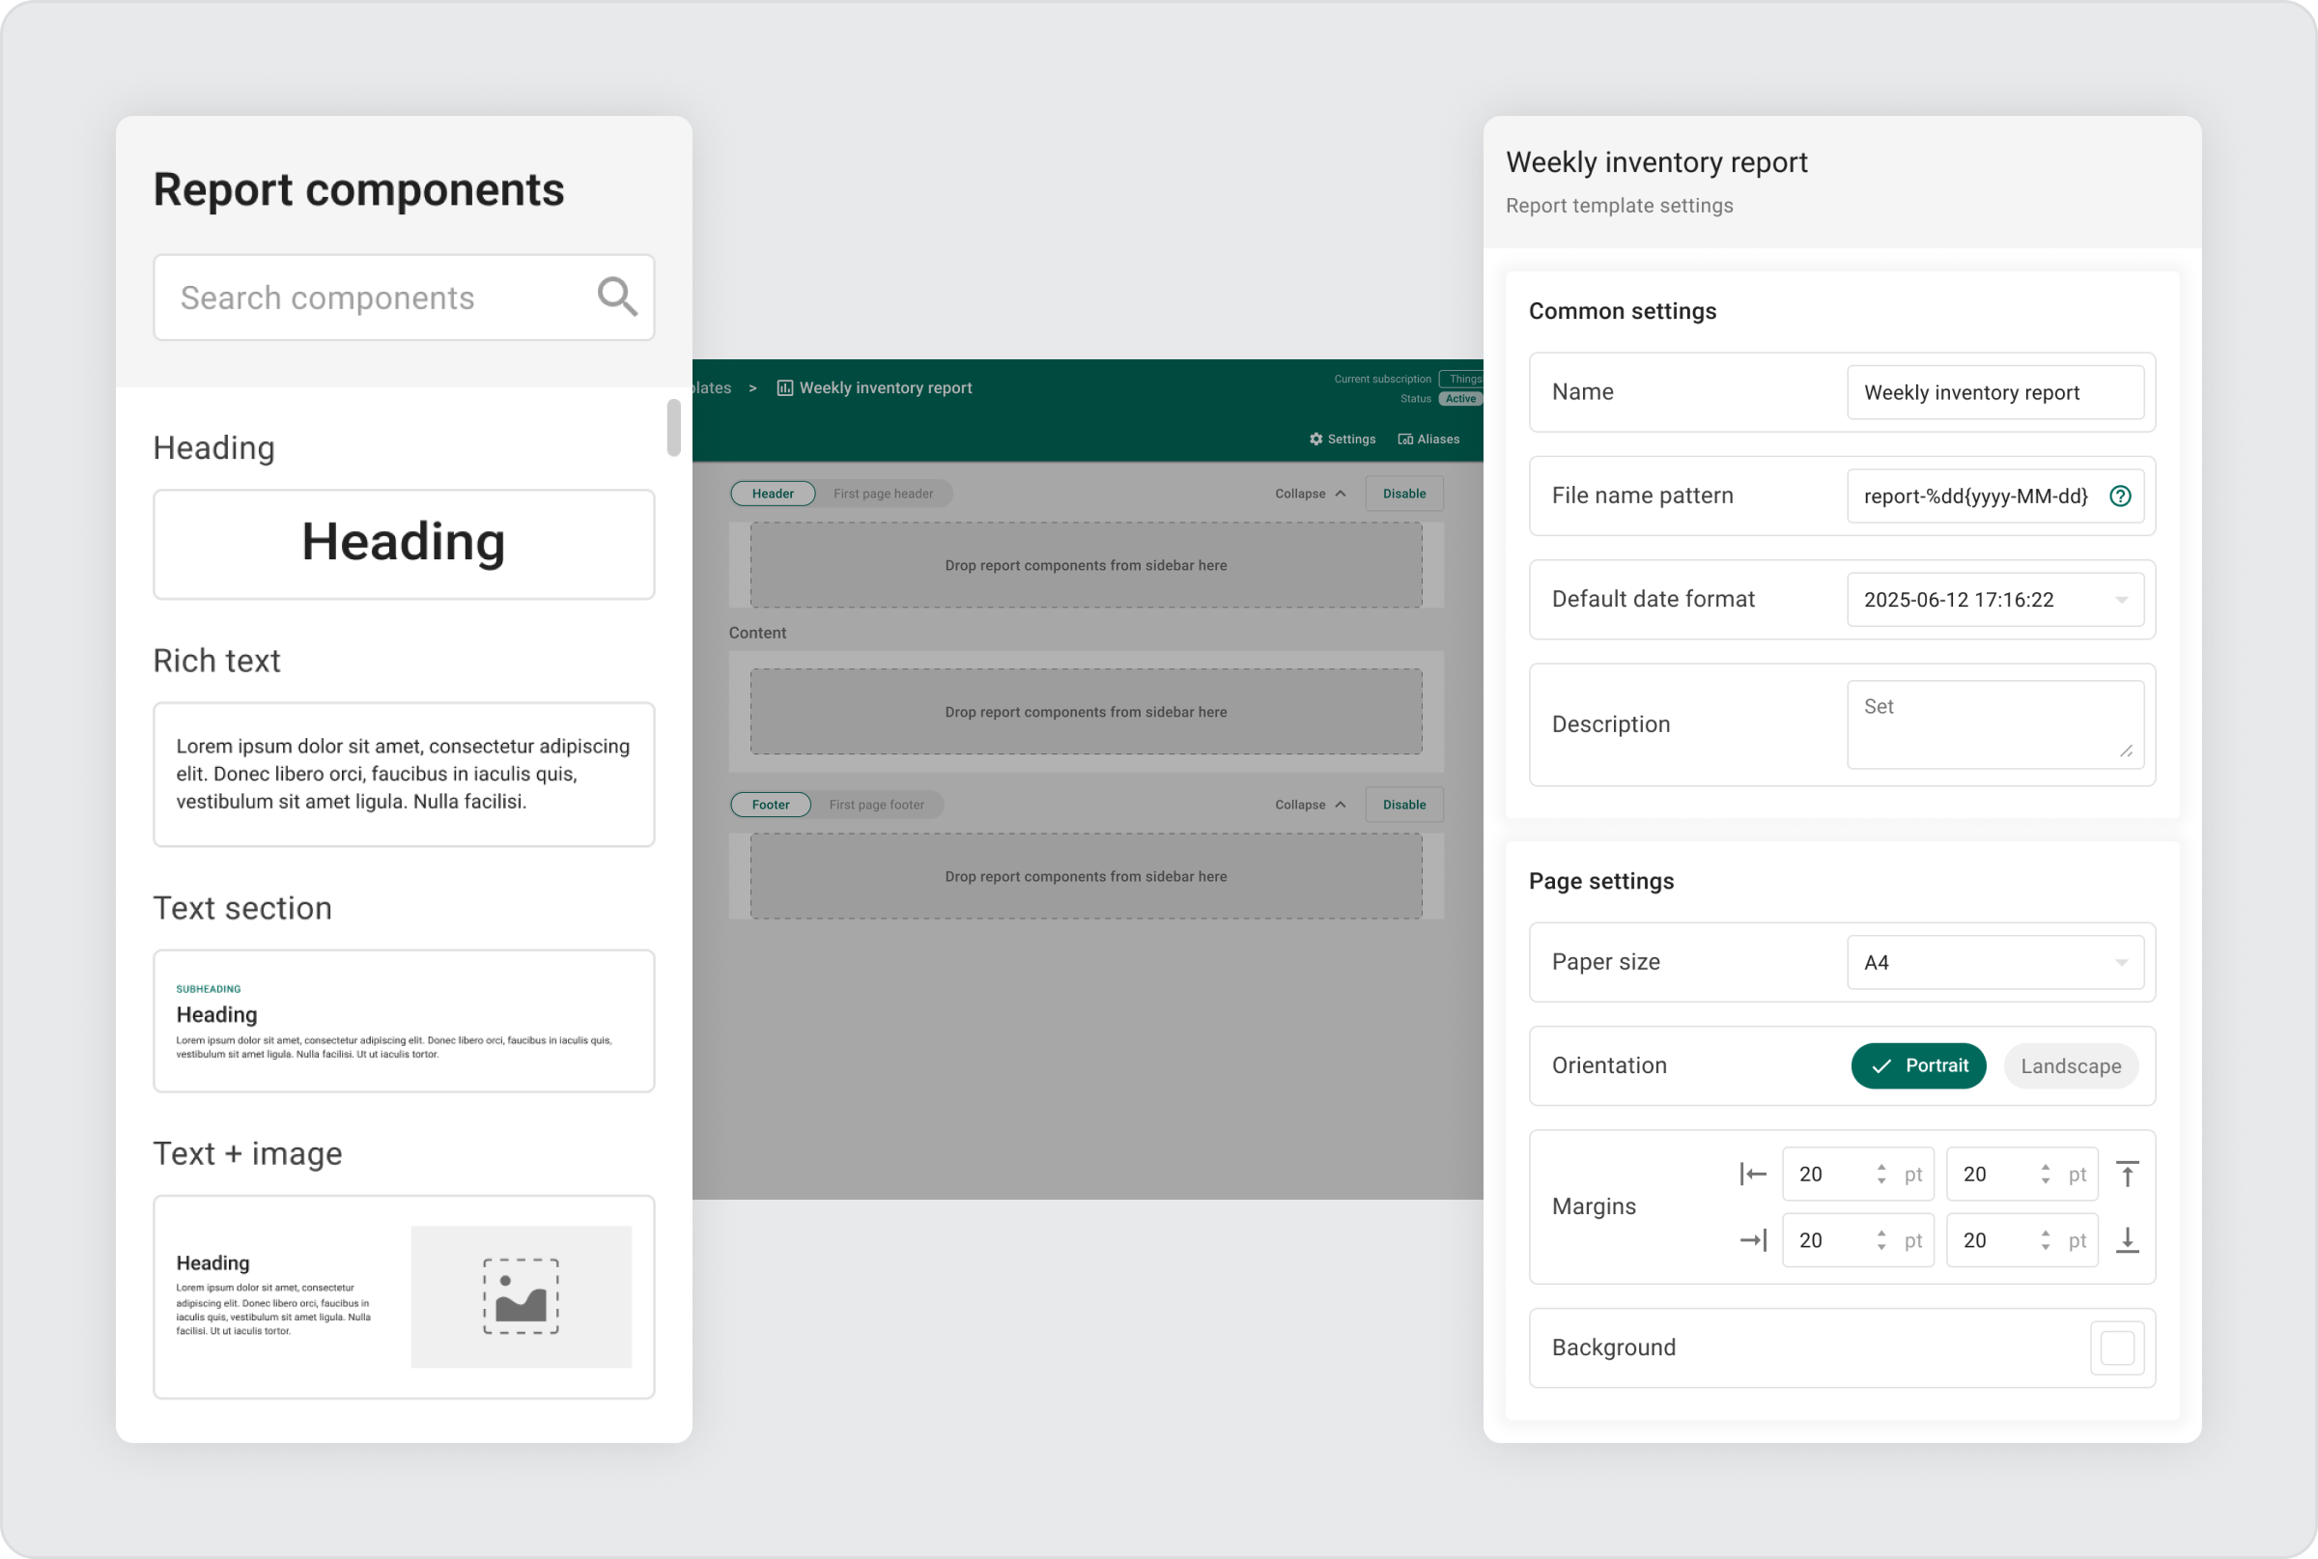The image size is (2318, 1559).
Task: Click the left margin arrow icon
Action: coord(1753,1175)
